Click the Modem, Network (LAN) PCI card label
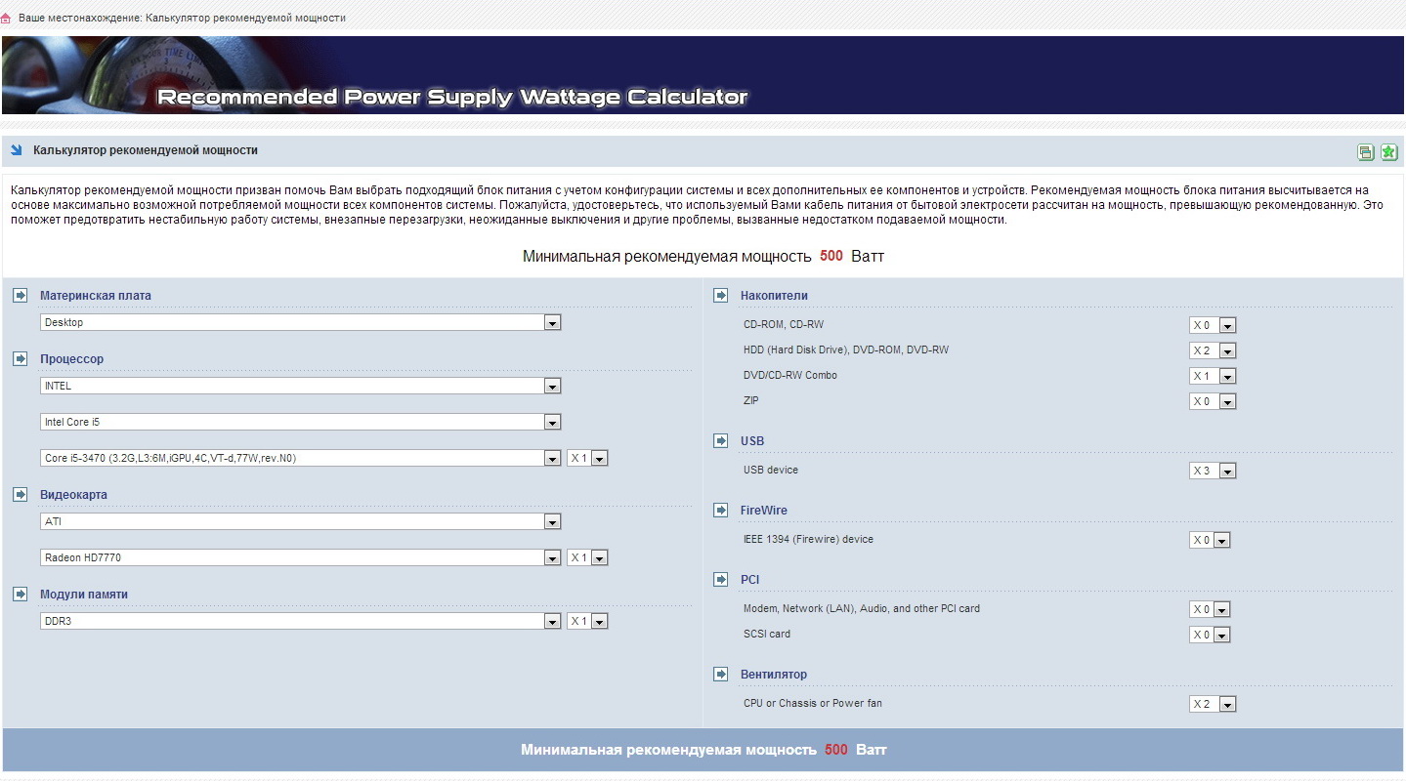 coord(862,608)
